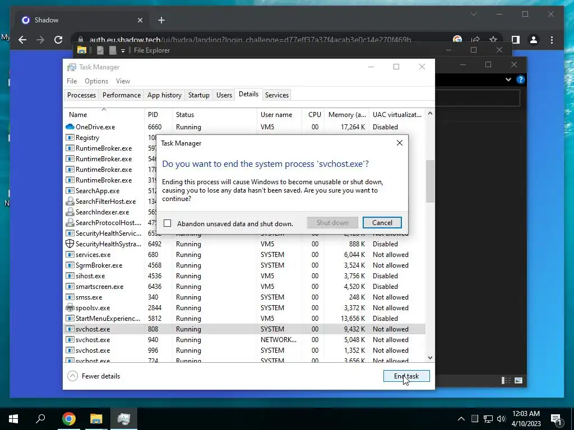Sort by the Status column header
574x430 pixels.
pos(215,114)
